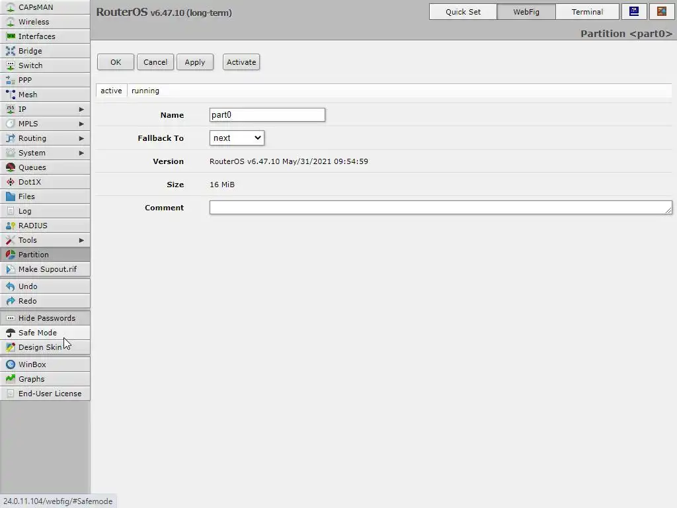677x508 pixels.
Task: Open Files using the folder icon
Action: pos(11,196)
